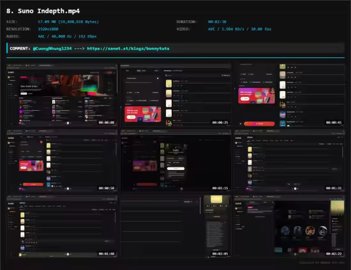
Task: Open the frame thumbnail stamped 00:02:05
Action: 175,226
